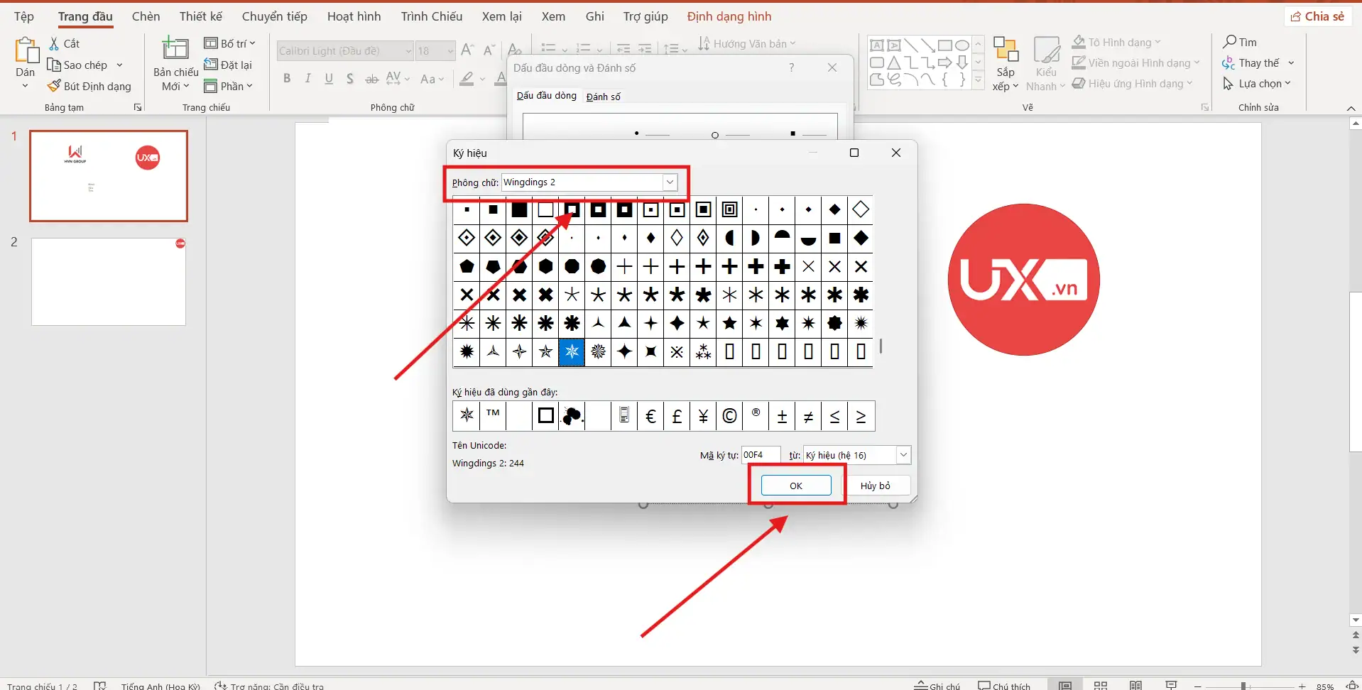The image size is (1362, 690).
Task: Decrease font size with the smaller A icon
Action: point(489,50)
